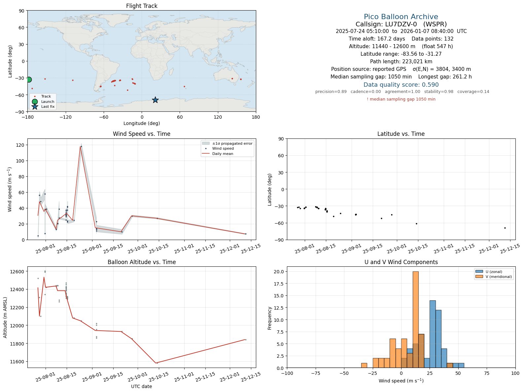Click the red median sampling gap warning
Viewport: 524px width, 392px height.
[401, 99]
